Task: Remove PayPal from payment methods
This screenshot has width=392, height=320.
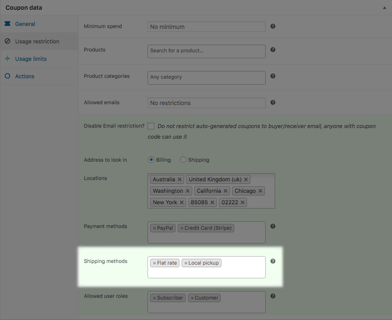Action: pyautogui.click(x=154, y=228)
